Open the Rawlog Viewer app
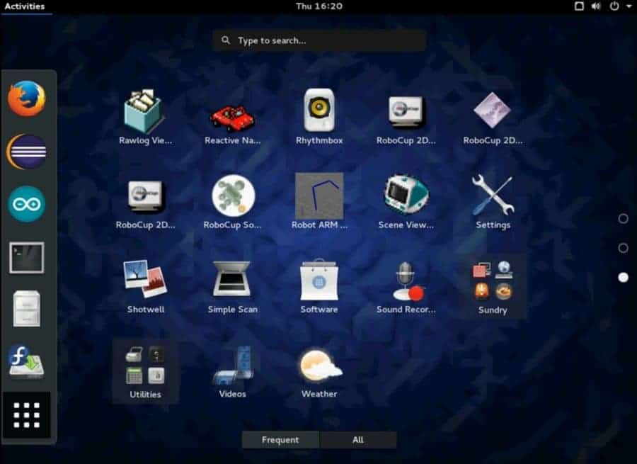The height and width of the screenshot is (464, 637). [x=145, y=117]
